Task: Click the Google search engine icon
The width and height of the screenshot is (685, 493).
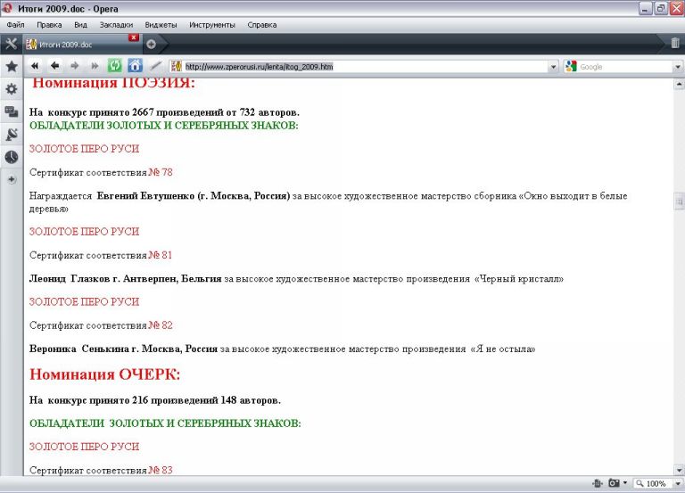Action: tap(571, 66)
